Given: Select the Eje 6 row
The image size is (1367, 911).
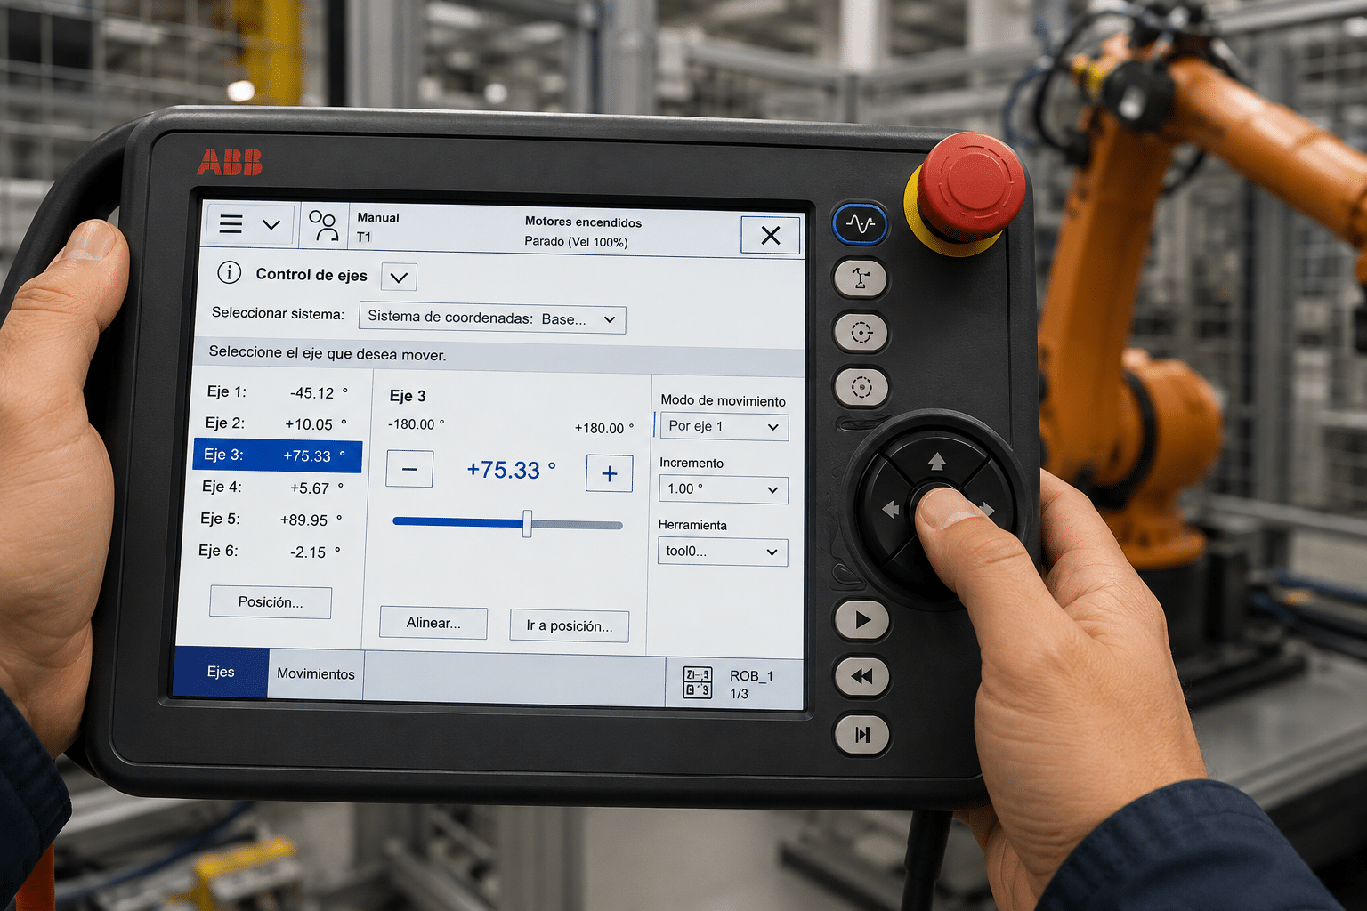Looking at the screenshot, I should tap(272, 552).
